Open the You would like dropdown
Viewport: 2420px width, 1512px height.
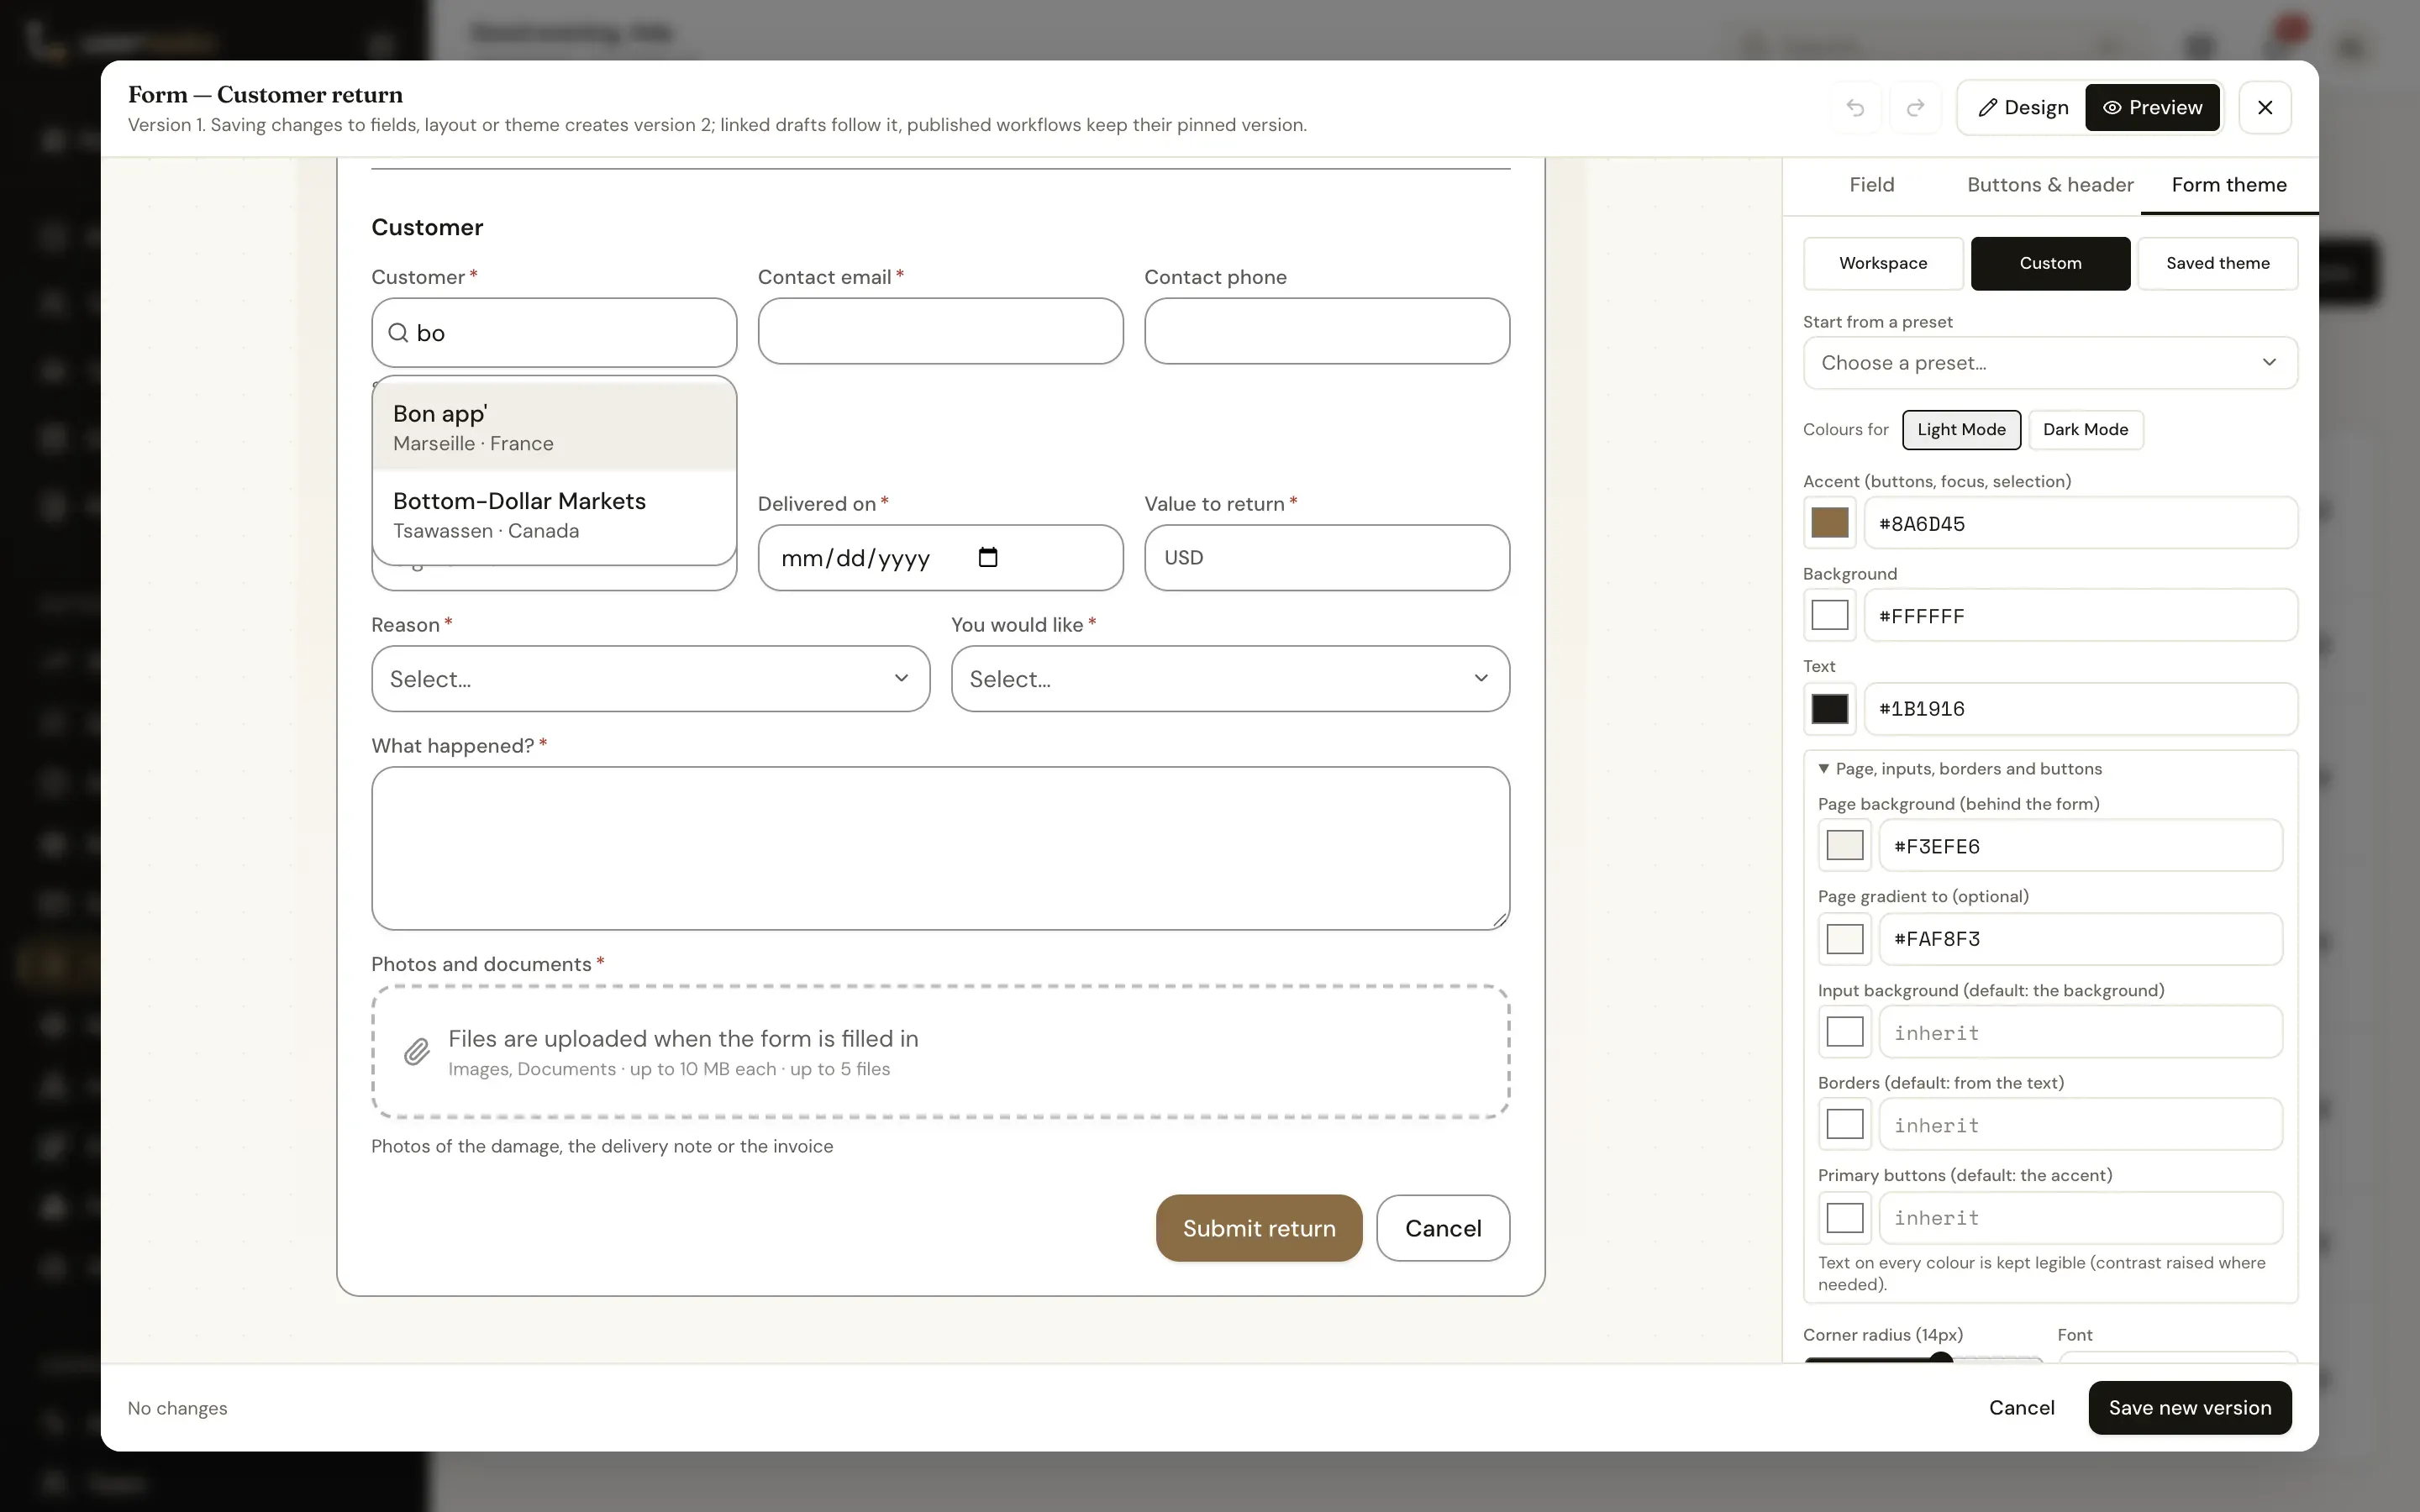(x=1230, y=679)
